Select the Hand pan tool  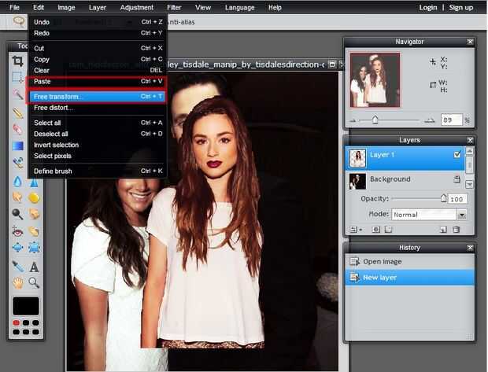pos(18,282)
